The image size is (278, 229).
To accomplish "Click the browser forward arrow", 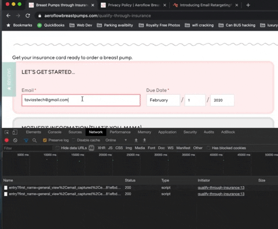I will click(x=18, y=16).
